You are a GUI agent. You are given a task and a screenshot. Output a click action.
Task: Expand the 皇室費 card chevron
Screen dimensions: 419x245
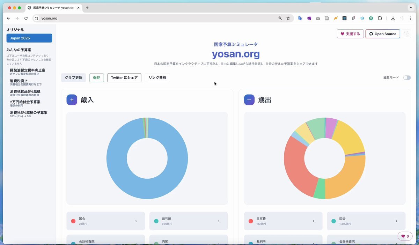(314, 221)
